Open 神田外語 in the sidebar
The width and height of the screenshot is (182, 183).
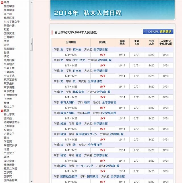pos(9,25)
